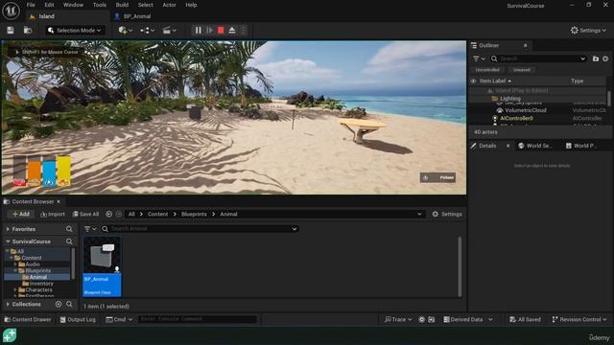This screenshot has width=614, height=345.
Task: Click the Add button in Content Browser
Action: [x=21, y=214]
